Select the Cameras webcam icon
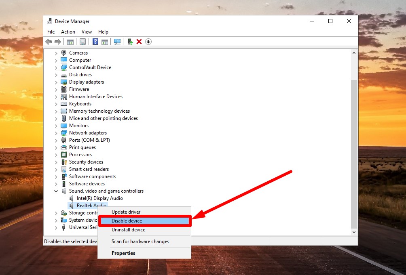The height and width of the screenshot is (275, 406). (x=64, y=53)
